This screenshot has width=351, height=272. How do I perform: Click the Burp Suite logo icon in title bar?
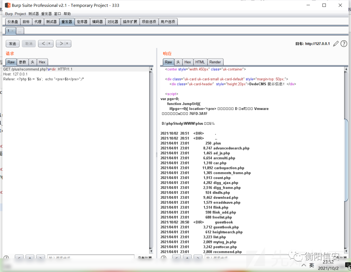point(7,5)
